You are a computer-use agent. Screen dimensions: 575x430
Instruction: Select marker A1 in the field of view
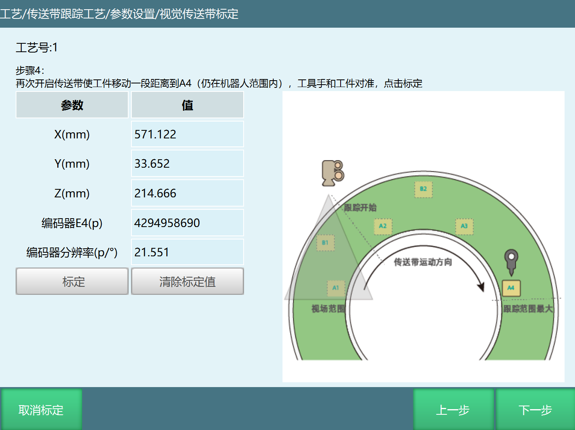pos(336,287)
